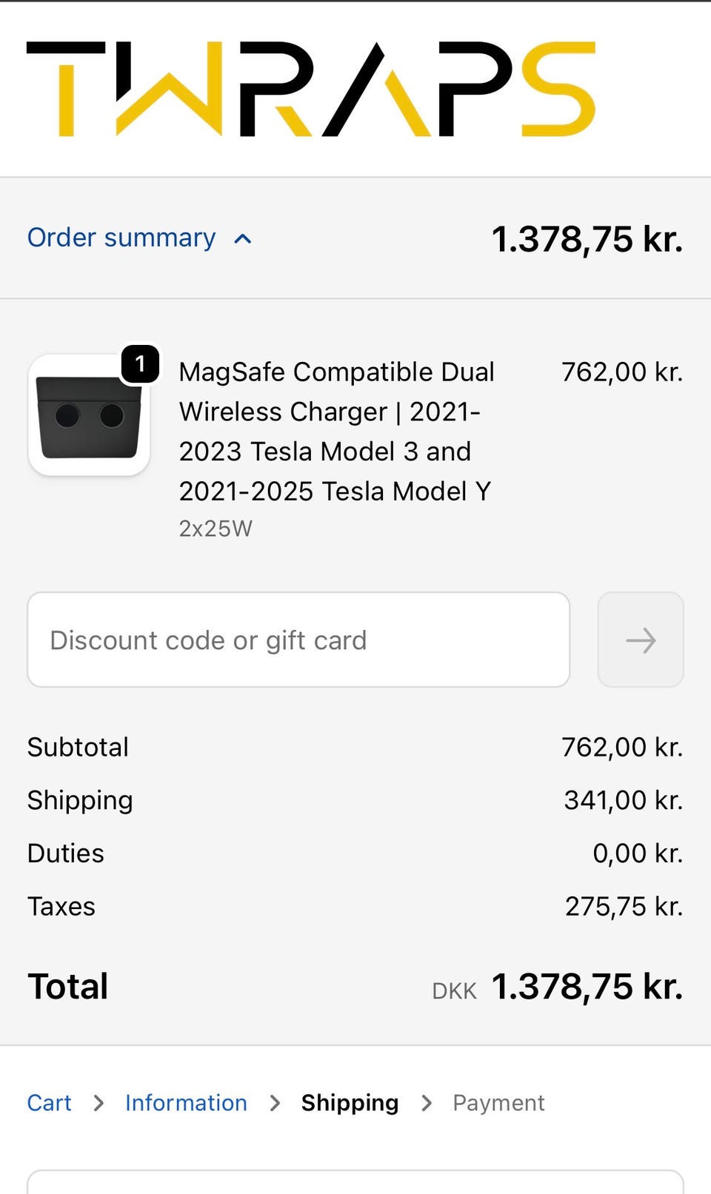Image resolution: width=711 pixels, height=1194 pixels.
Task: Select the Shipping breadcrumb step
Action: (350, 1103)
